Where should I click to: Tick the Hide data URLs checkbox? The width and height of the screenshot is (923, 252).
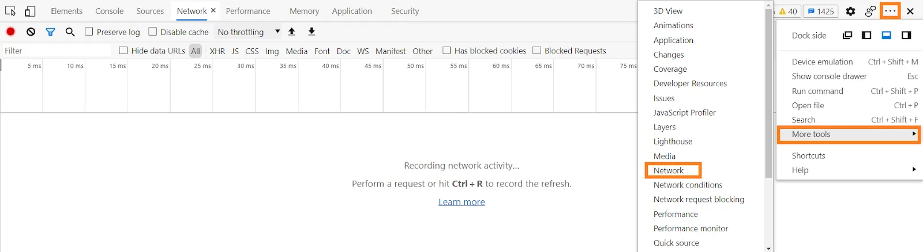pyautogui.click(x=123, y=51)
